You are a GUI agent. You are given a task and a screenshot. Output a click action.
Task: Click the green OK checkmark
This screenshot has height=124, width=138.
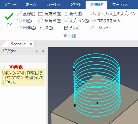tap(9, 16)
